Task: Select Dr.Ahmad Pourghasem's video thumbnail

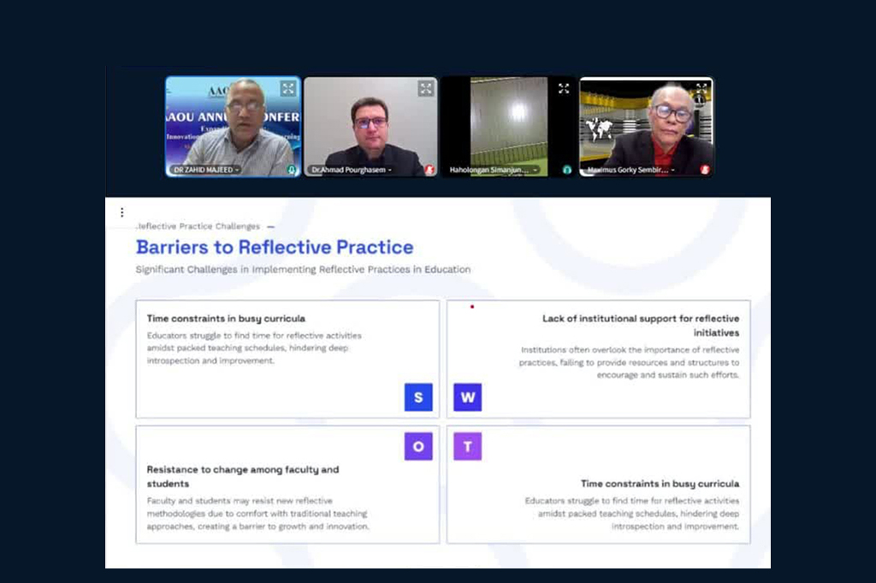Action: pos(370,127)
